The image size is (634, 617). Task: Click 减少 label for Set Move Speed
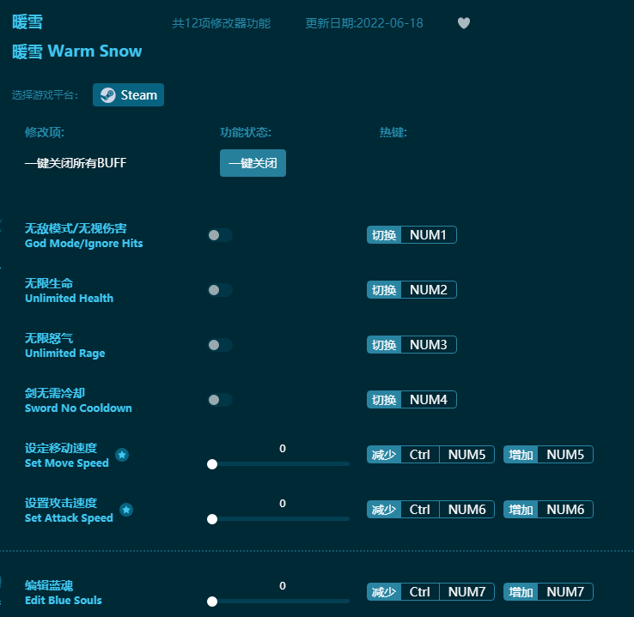(x=384, y=455)
